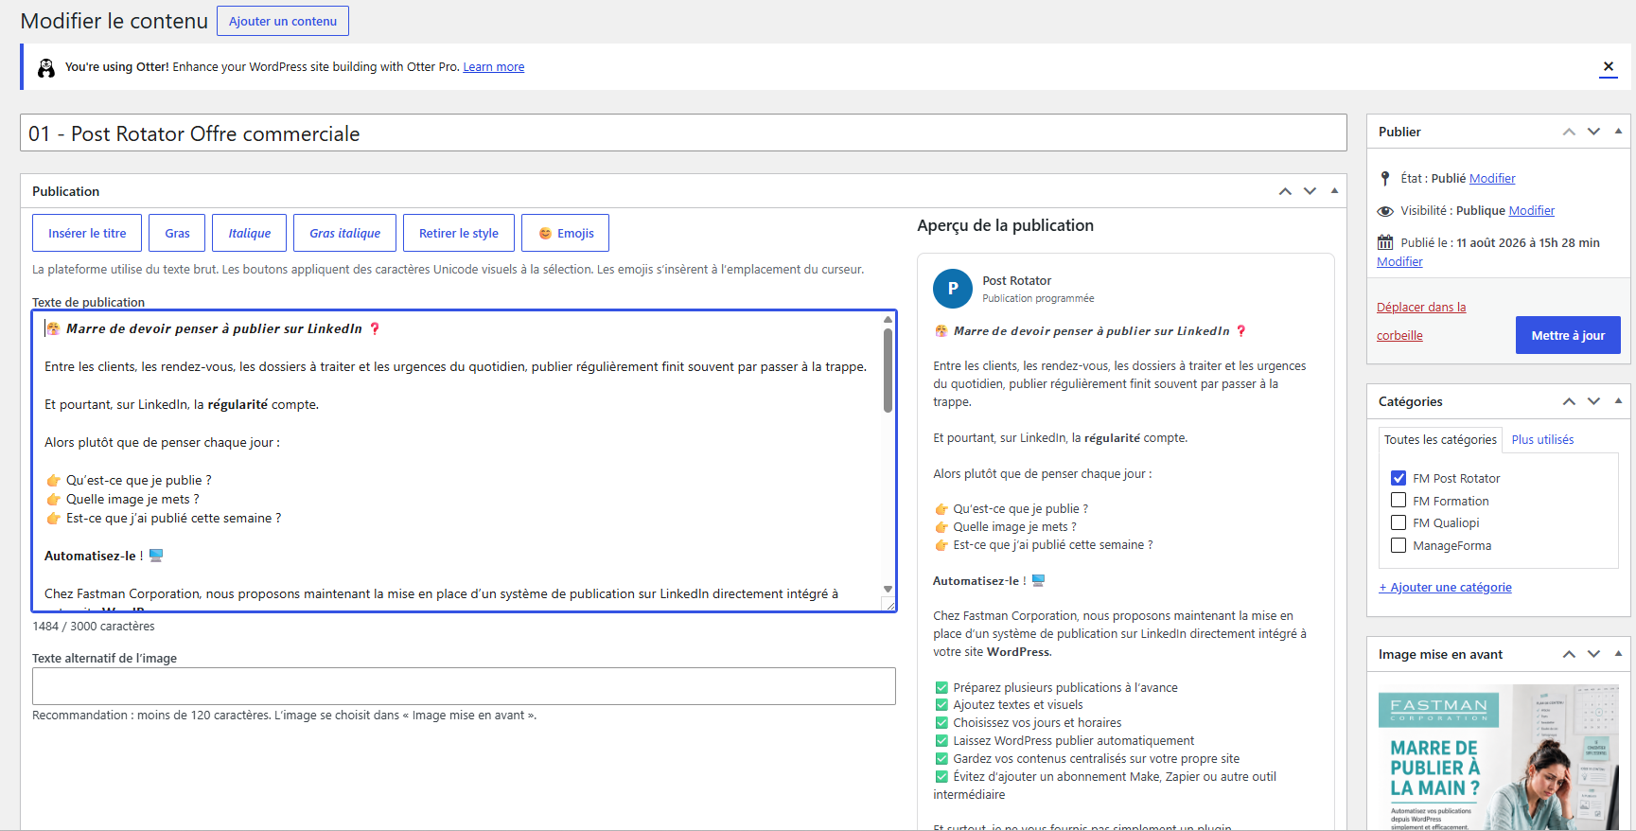The width and height of the screenshot is (1636, 831).
Task: Click the textarea resize handle corner
Action: (x=888, y=604)
